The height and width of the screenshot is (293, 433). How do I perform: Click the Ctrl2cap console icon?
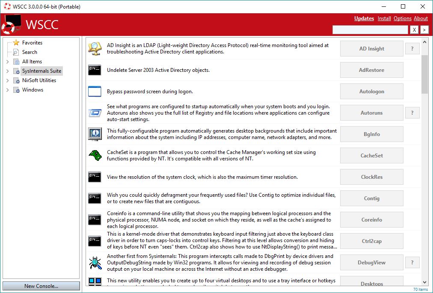click(95, 241)
